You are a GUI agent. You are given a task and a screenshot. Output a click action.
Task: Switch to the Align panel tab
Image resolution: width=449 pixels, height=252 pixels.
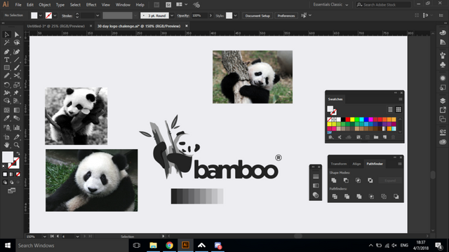(356, 164)
